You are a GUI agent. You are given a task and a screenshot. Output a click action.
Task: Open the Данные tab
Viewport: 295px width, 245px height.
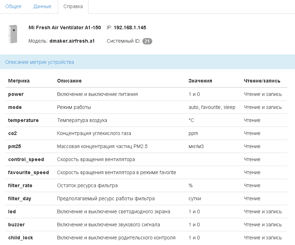42,6
